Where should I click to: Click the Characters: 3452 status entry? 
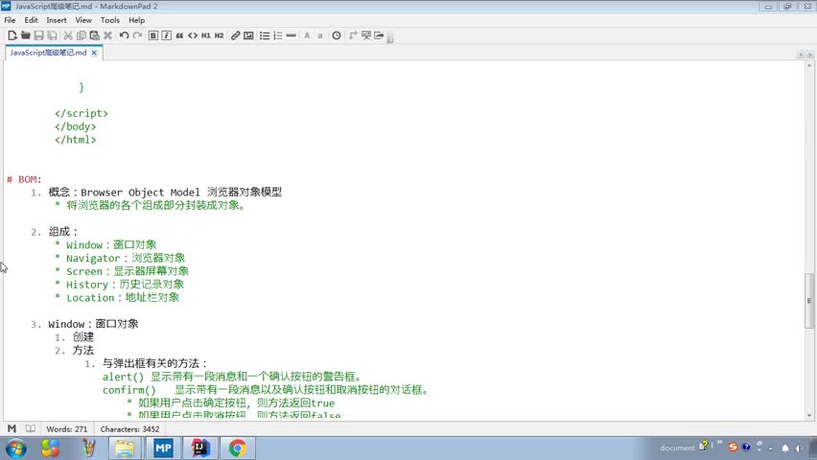(129, 429)
